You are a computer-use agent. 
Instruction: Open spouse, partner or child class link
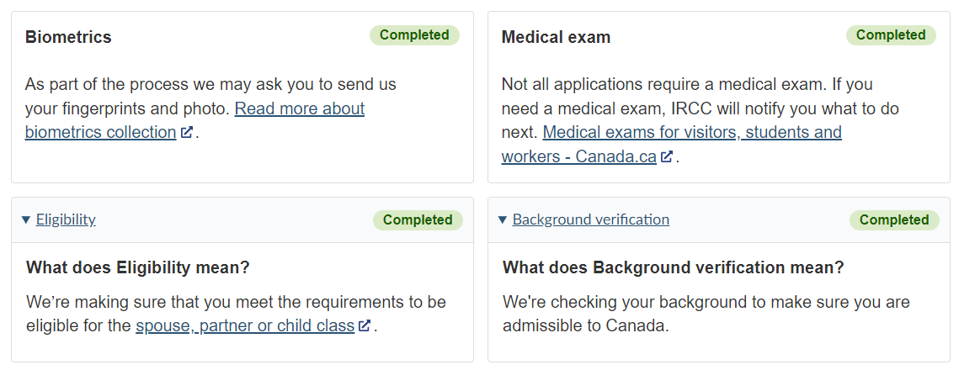245,325
